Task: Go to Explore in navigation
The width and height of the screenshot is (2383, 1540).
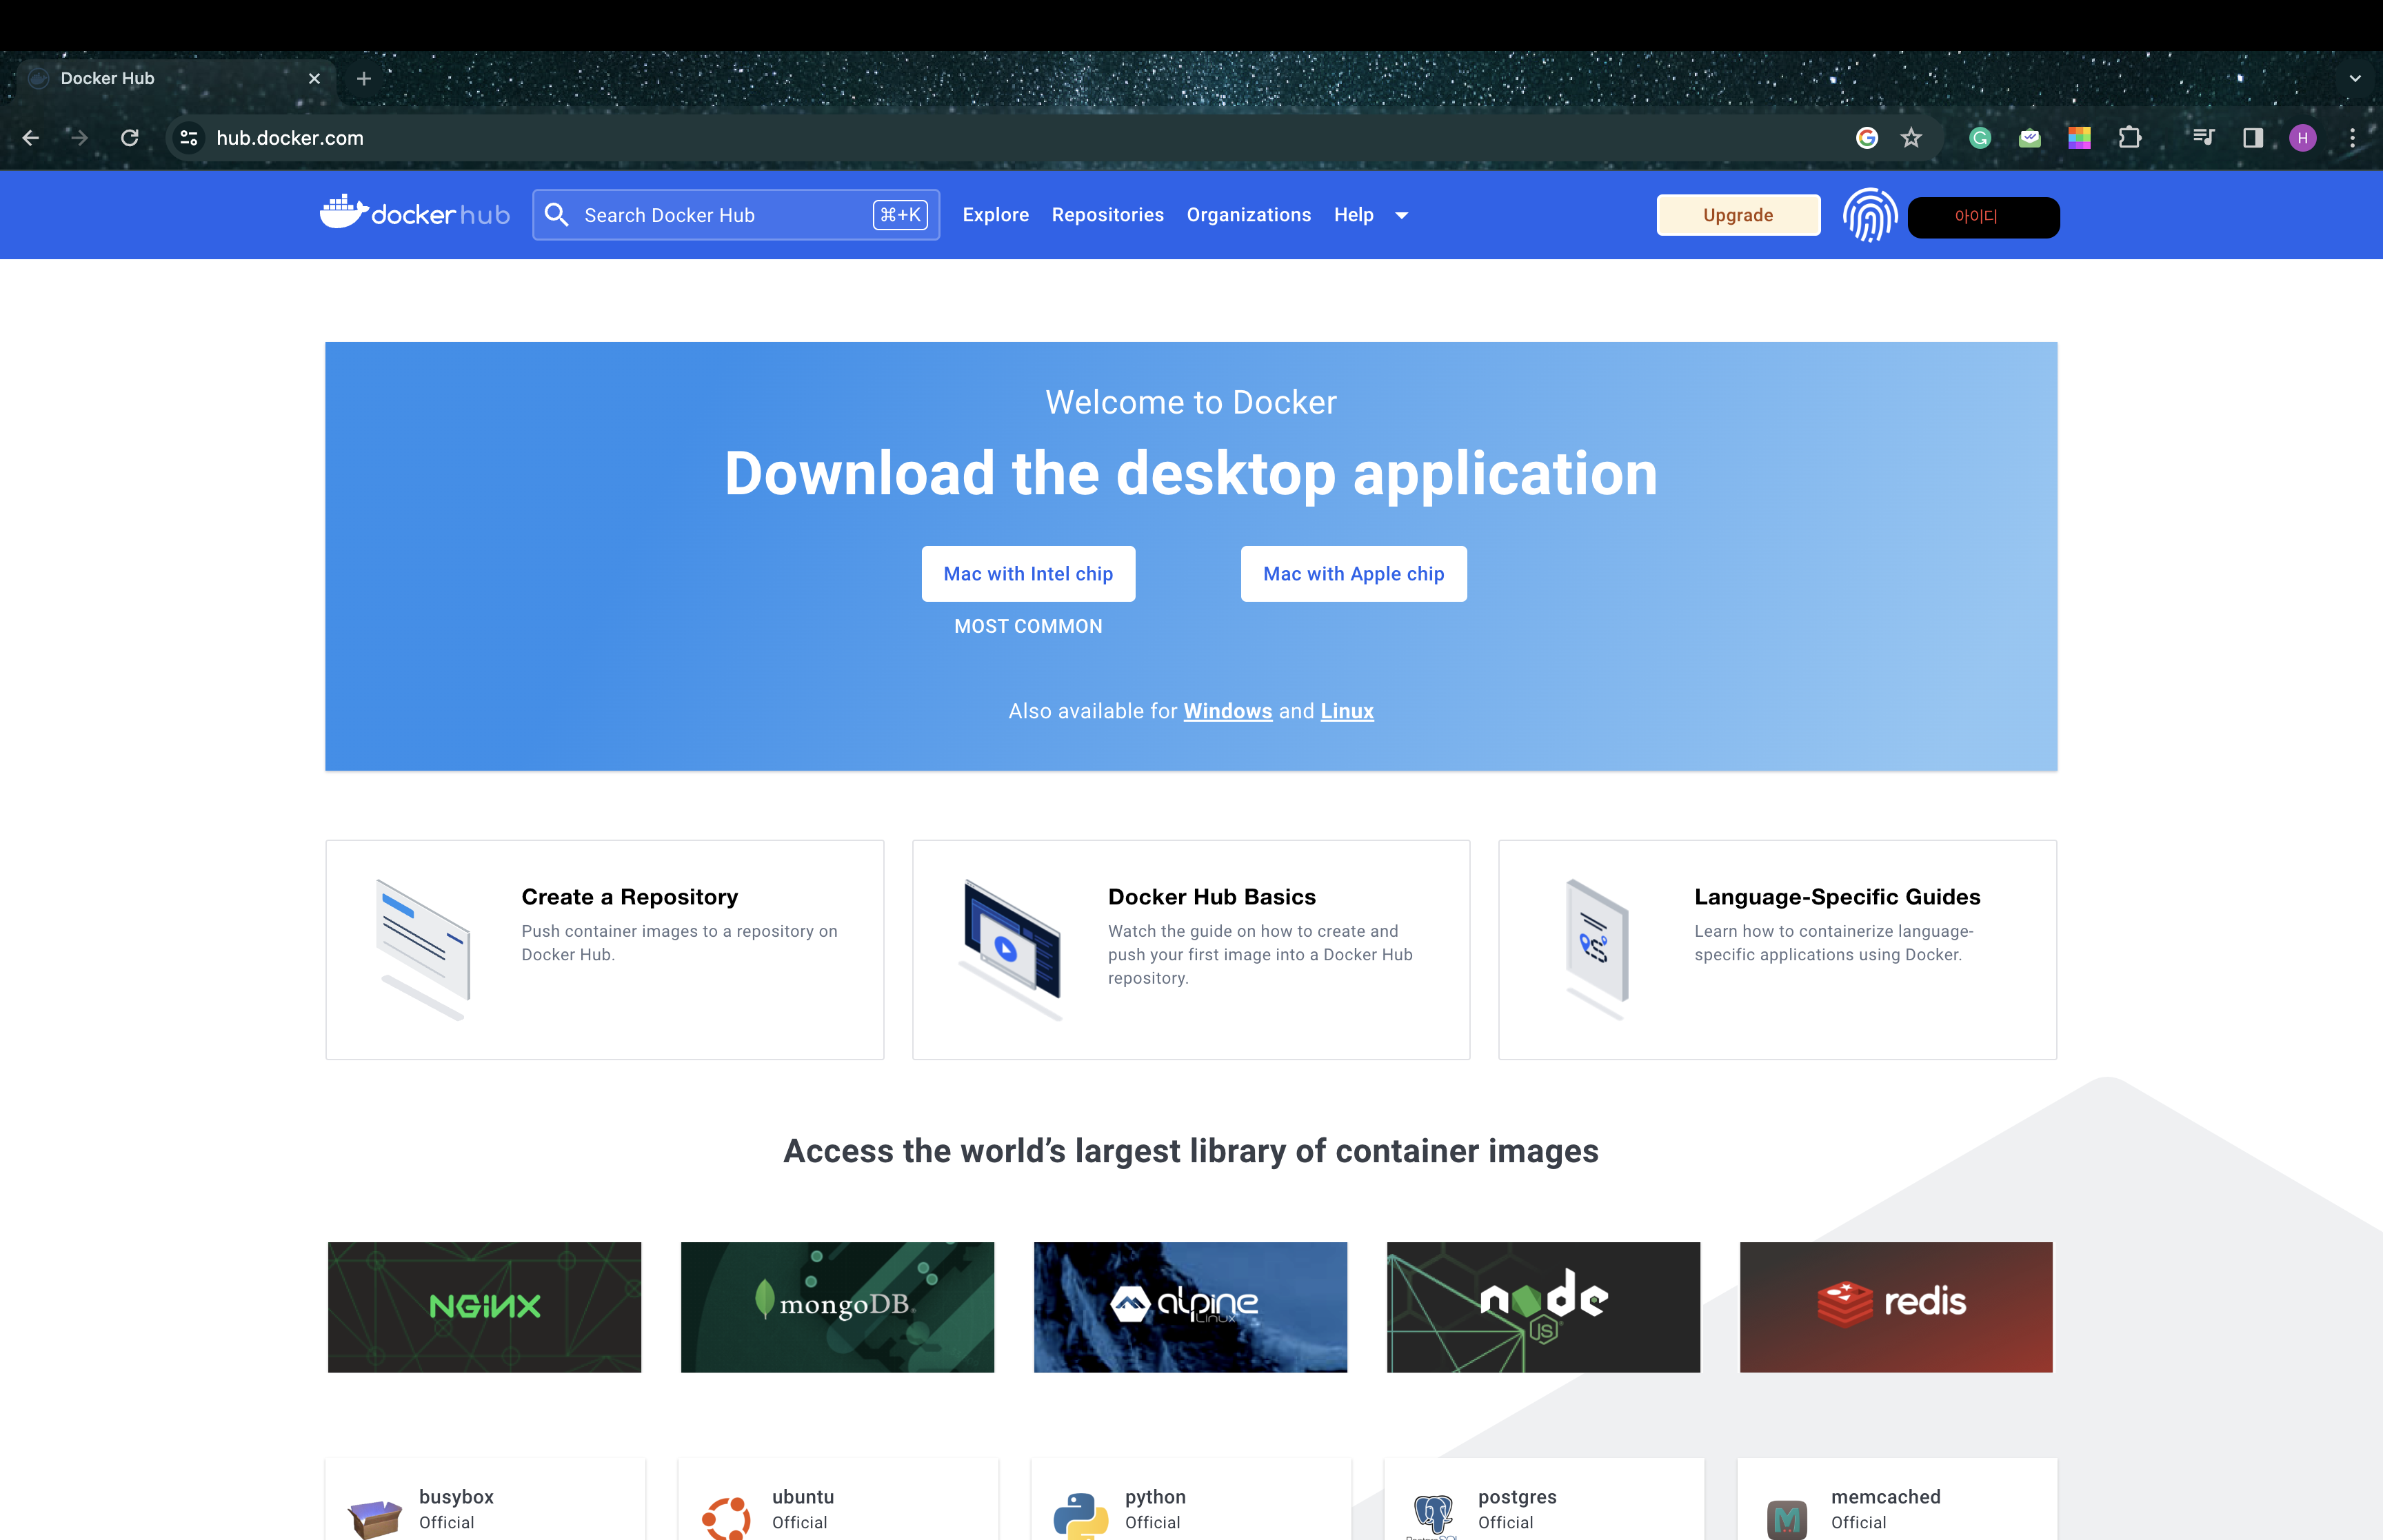Action: point(995,215)
